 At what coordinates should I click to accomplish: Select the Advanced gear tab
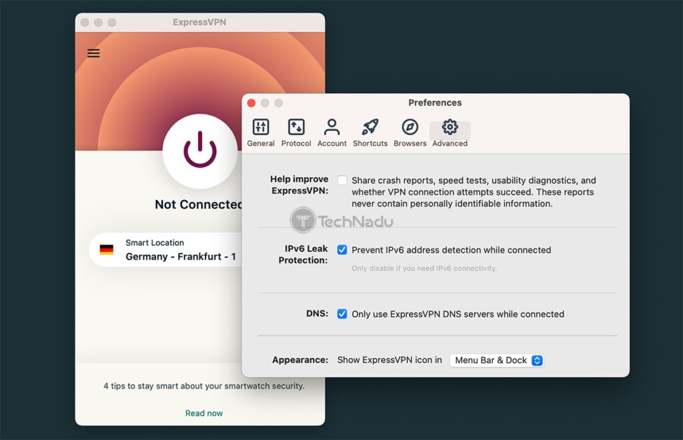(x=450, y=133)
